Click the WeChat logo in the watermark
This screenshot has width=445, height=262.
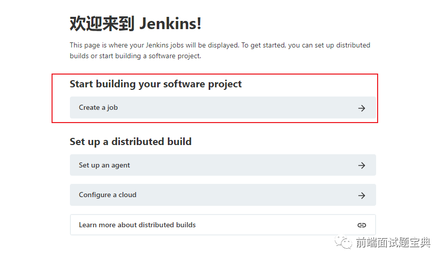[x=343, y=242]
